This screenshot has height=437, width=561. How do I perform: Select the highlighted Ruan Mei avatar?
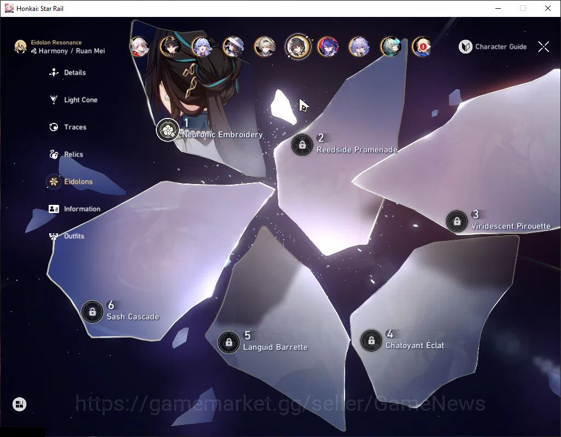tap(297, 46)
